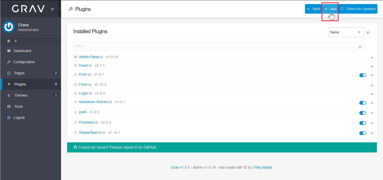Viewport: 383px width, 180px height.
Task: Click the Themes count badge 1
Action: (56, 95)
